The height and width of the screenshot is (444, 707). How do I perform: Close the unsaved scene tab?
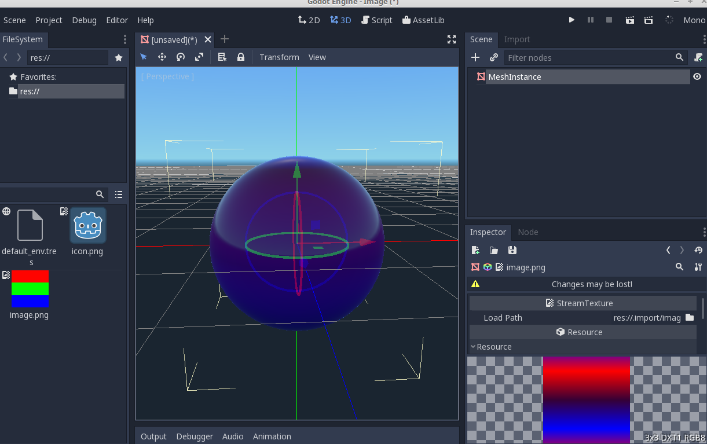coord(208,39)
